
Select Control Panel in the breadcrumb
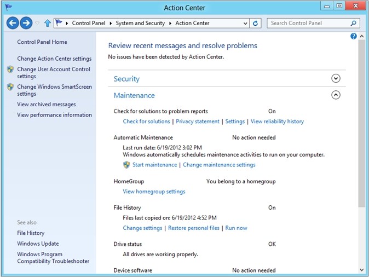[x=89, y=23]
